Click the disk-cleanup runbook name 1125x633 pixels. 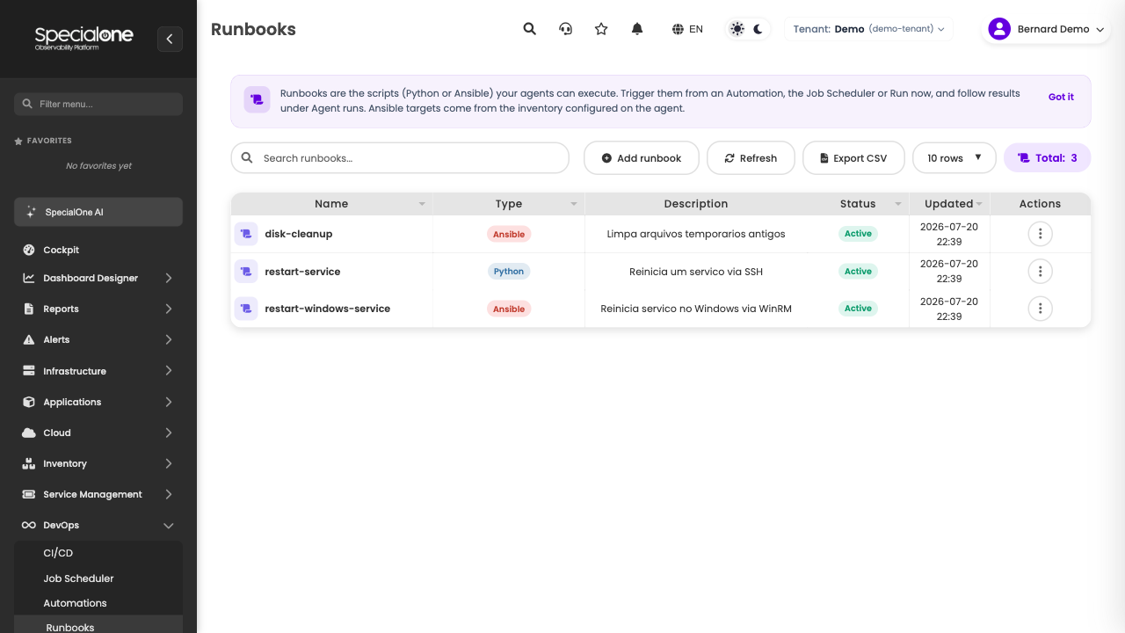point(299,234)
